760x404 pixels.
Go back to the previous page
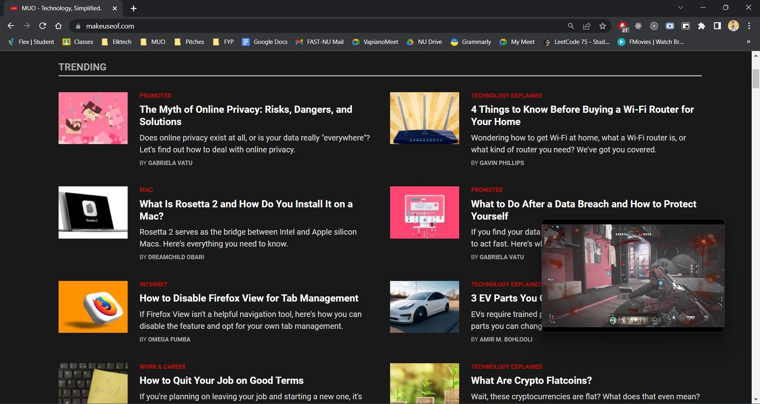click(11, 26)
